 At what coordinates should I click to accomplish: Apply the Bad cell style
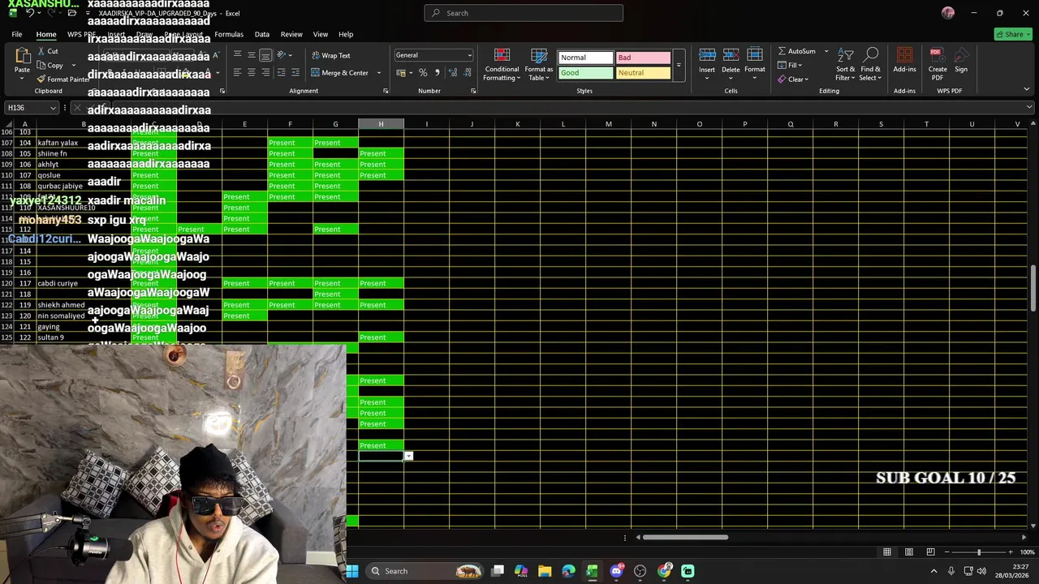(643, 58)
